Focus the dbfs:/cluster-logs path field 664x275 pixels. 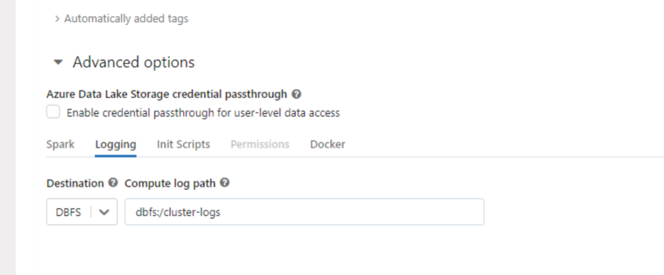click(x=304, y=212)
